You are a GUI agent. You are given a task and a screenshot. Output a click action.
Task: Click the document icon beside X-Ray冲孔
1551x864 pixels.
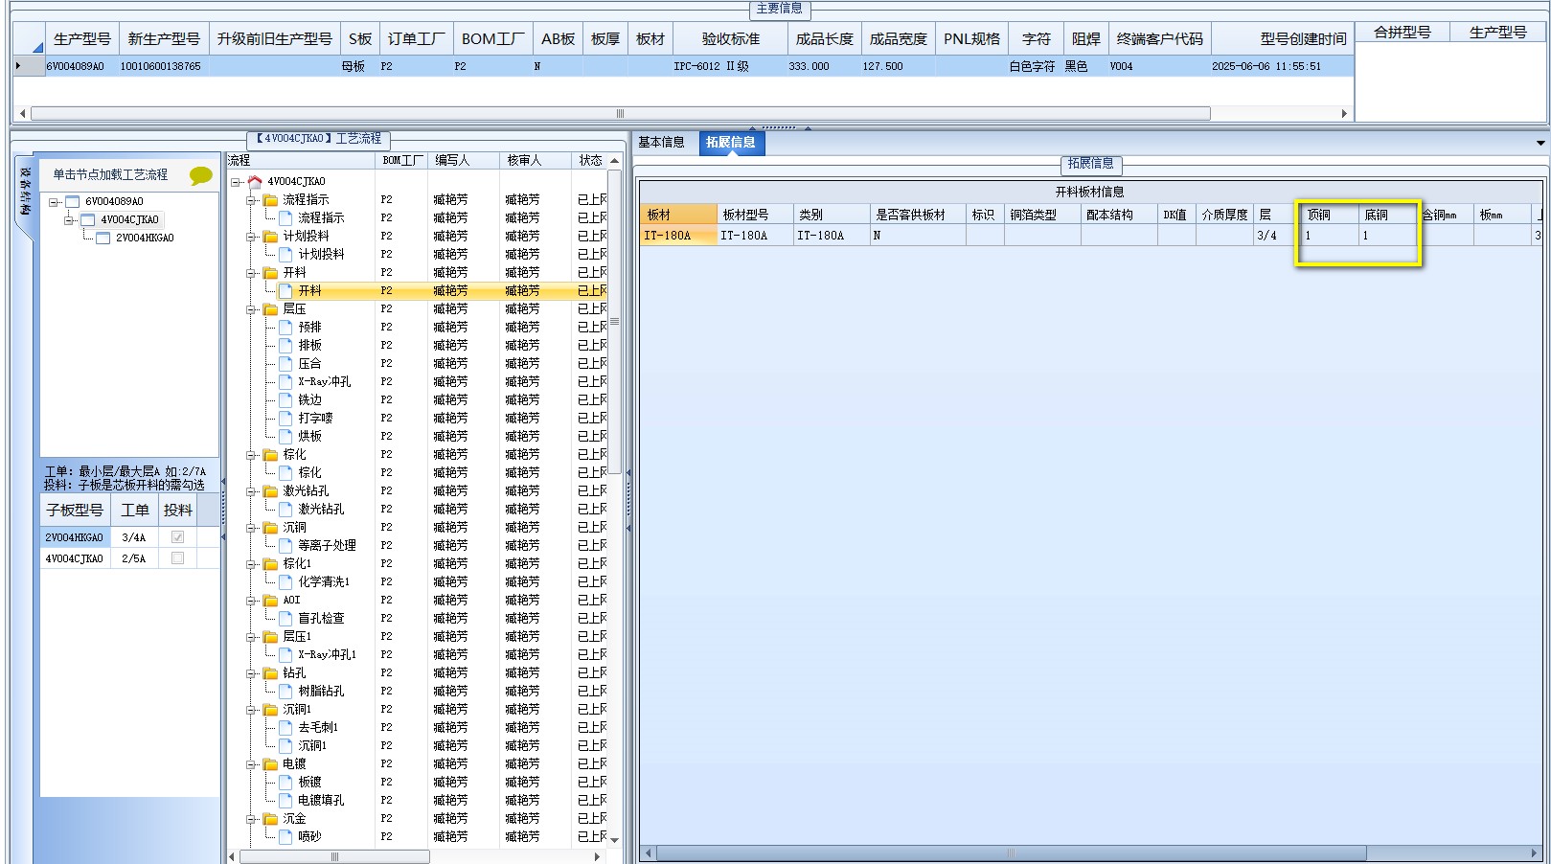[x=285, y=381]
